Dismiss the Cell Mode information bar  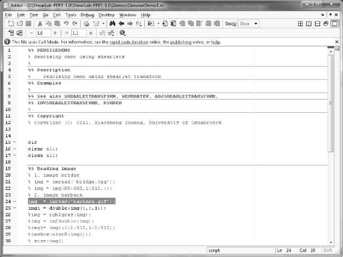click(337, 42)
